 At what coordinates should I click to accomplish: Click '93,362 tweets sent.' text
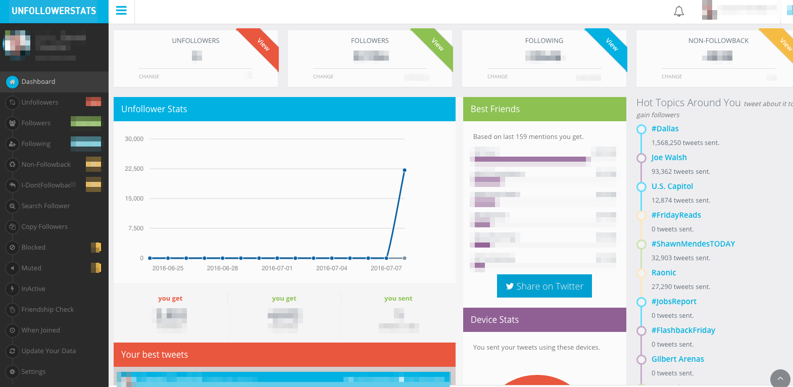coord(681,172)
